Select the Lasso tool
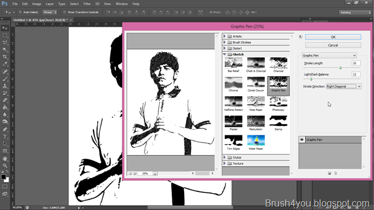Image resolution: width=374 pixels, height=210 pixels. pos(5,43)
